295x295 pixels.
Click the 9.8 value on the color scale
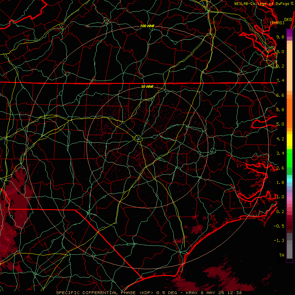pyautogui.click(x=280, y=37)
